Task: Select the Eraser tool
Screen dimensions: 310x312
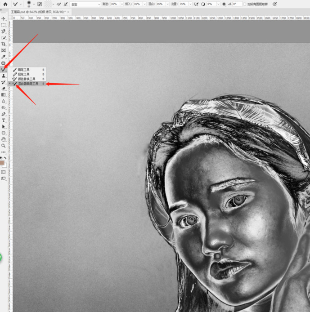Action: tap(4, 89)
